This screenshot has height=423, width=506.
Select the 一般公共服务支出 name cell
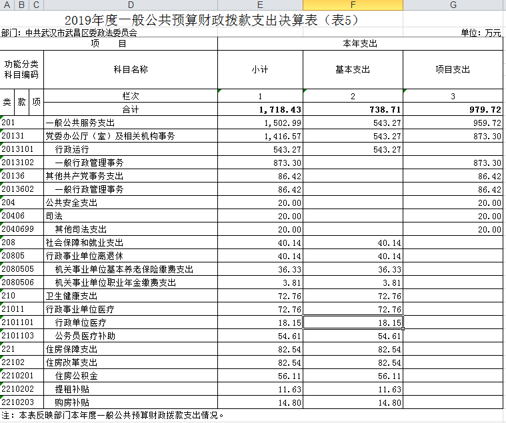pos(130,123)
